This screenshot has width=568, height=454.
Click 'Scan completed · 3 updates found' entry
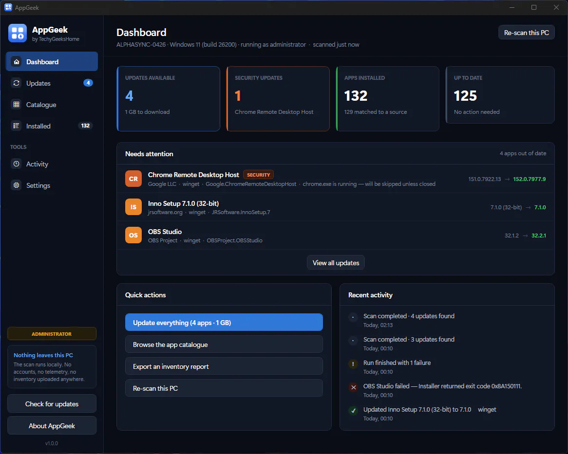(x=409, y=339)
